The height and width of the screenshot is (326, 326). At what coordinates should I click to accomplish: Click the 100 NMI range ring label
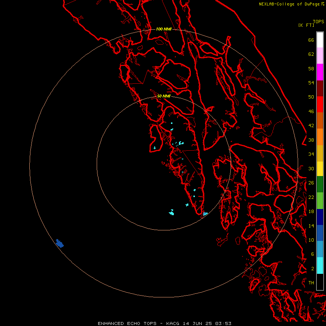(x=164, y=29)
